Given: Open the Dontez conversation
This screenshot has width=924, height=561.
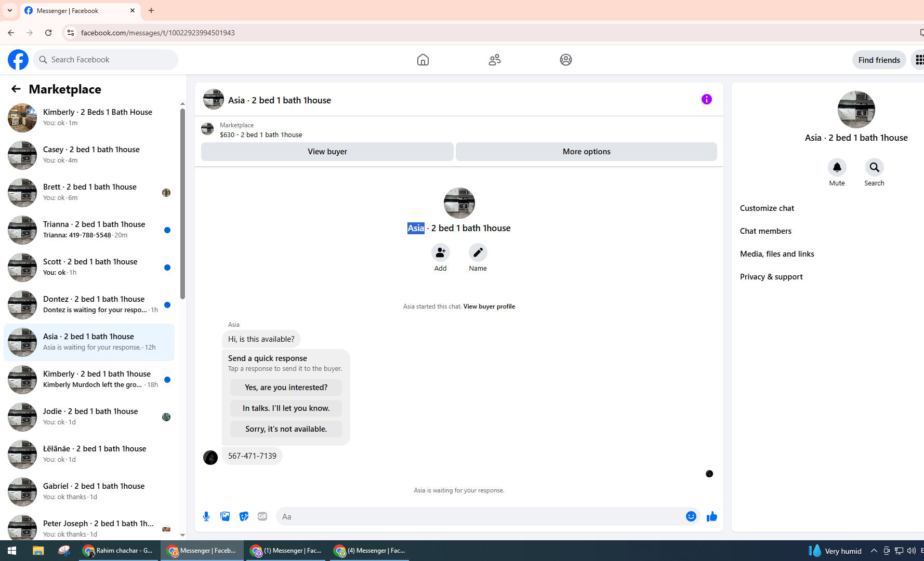Looking at the screenshot, I should [89, 304].
